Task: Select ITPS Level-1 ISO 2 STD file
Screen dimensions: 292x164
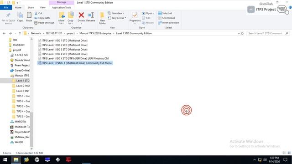Action: [63, 45]
